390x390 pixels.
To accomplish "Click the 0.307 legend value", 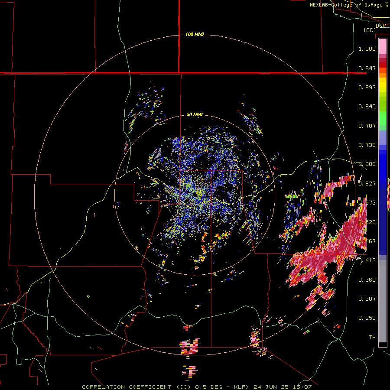I will [367, 299].
